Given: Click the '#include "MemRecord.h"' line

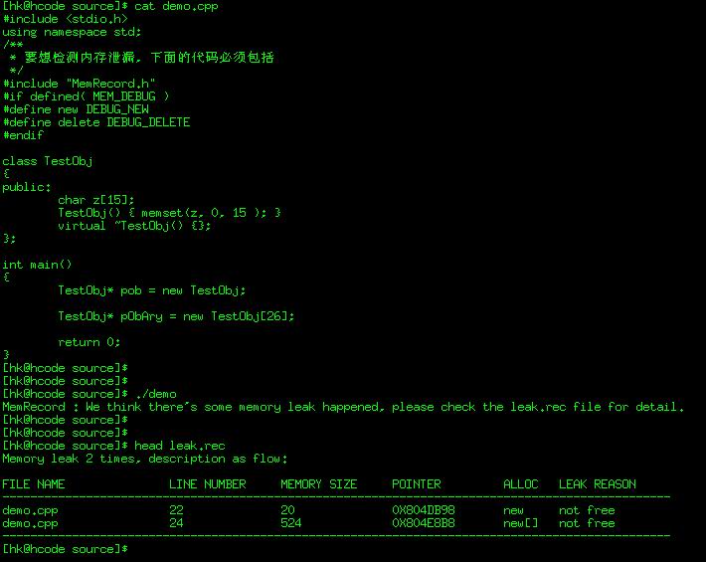Looking at the screenshot, I should click(79, 84).
